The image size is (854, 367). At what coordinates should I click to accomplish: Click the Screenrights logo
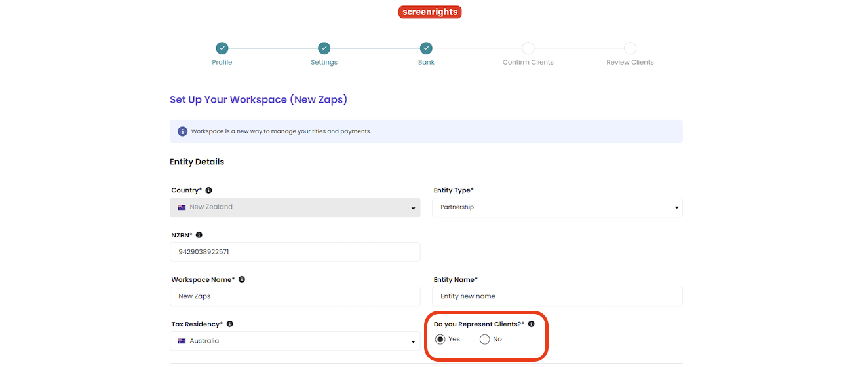click(x=429, y=12)
